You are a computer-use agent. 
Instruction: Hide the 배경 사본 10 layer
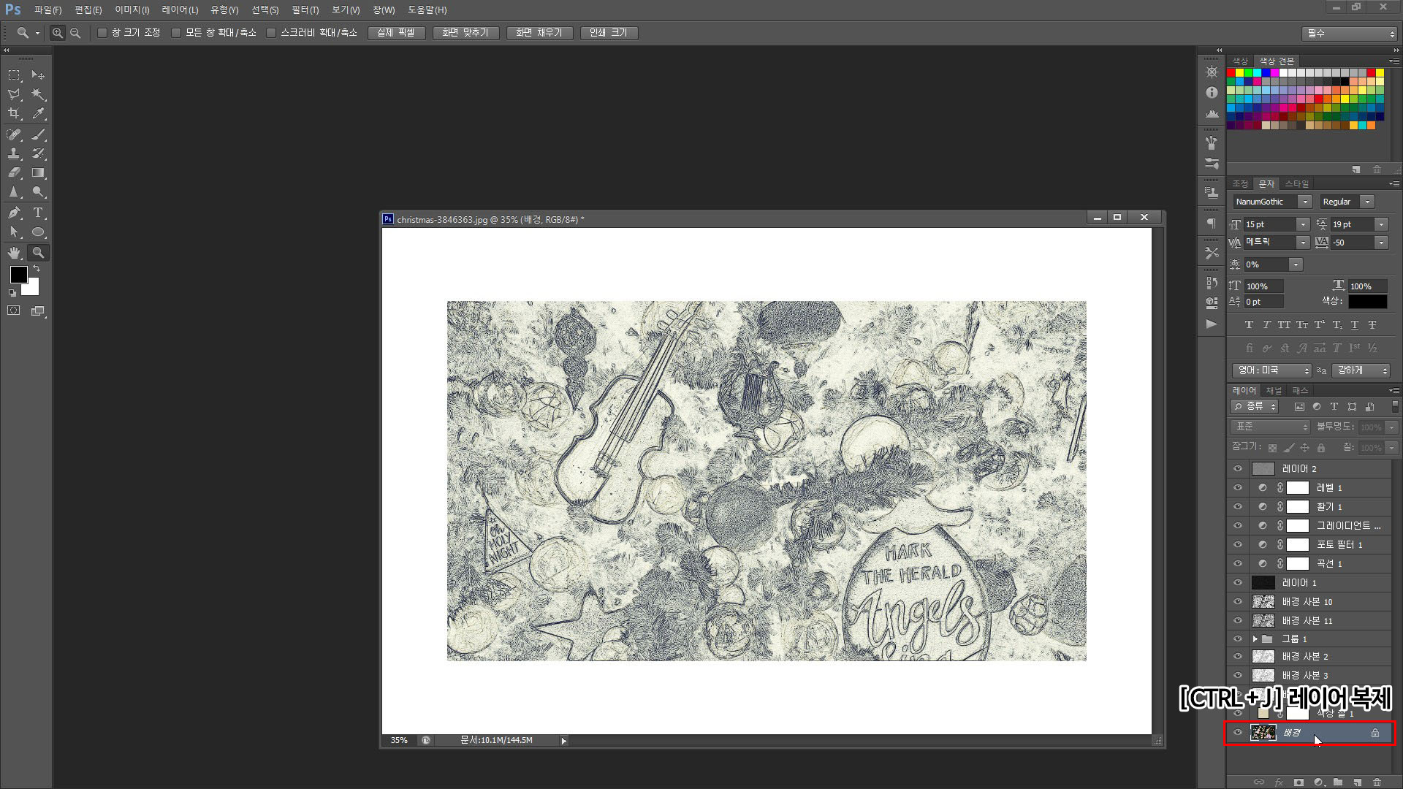coord(1238,602)
